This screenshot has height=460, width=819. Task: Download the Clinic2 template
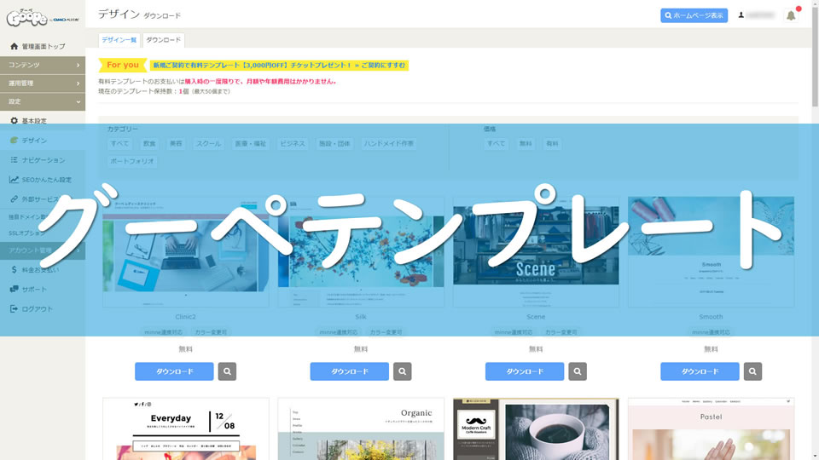[x=174, y=371]
